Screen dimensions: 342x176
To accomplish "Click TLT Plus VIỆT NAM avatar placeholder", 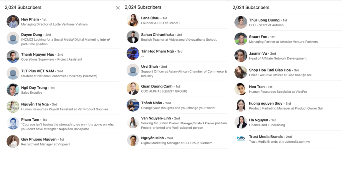I will tap(13, 73).
